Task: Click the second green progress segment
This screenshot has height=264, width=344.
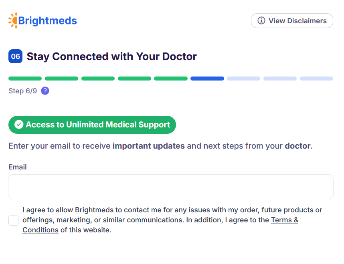Action: tap(61, 79)
